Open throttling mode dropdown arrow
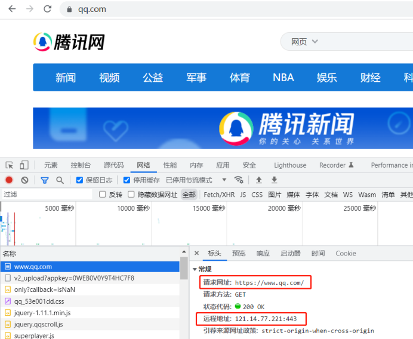The width and height of the screenshot is (413, 339). coord(224,180)
